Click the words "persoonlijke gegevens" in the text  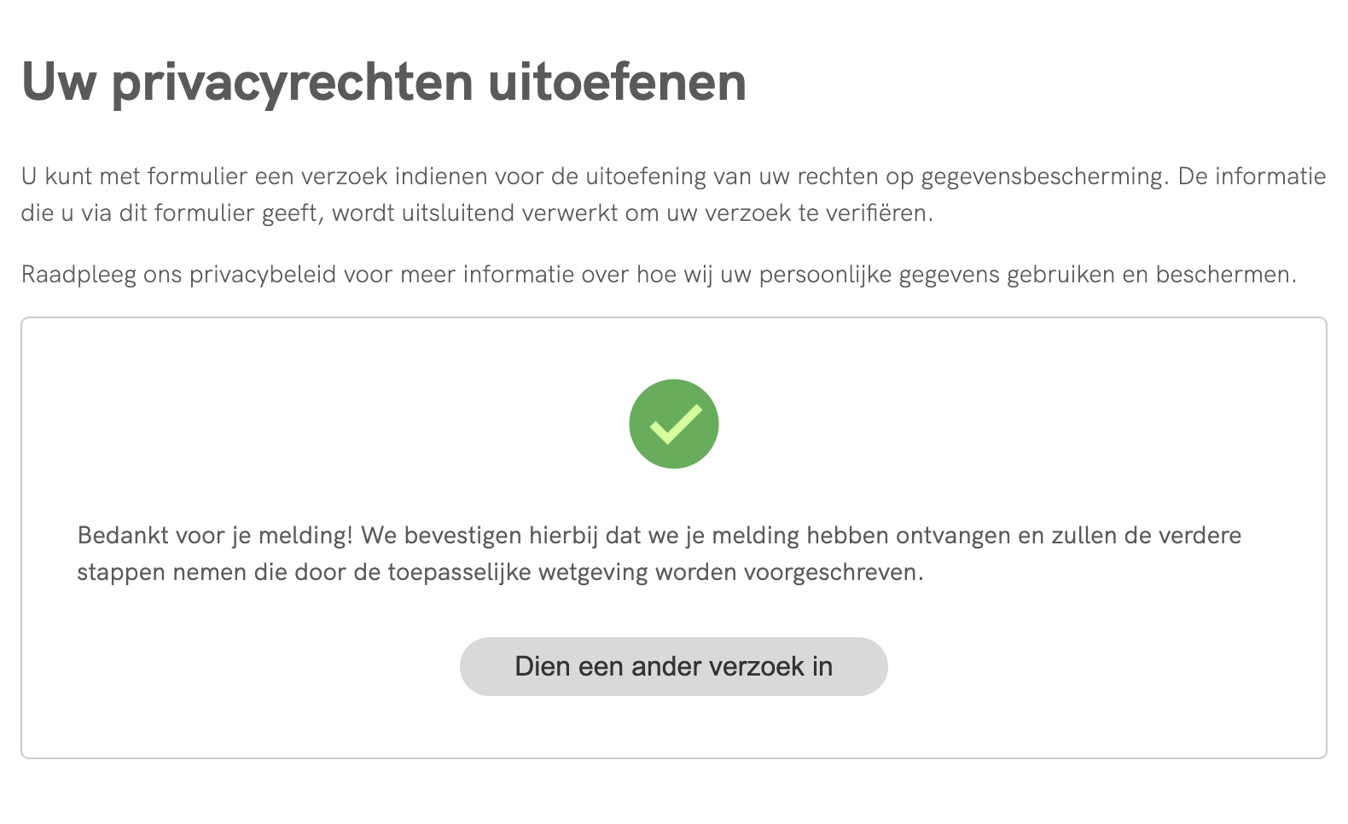coord(879,275)
